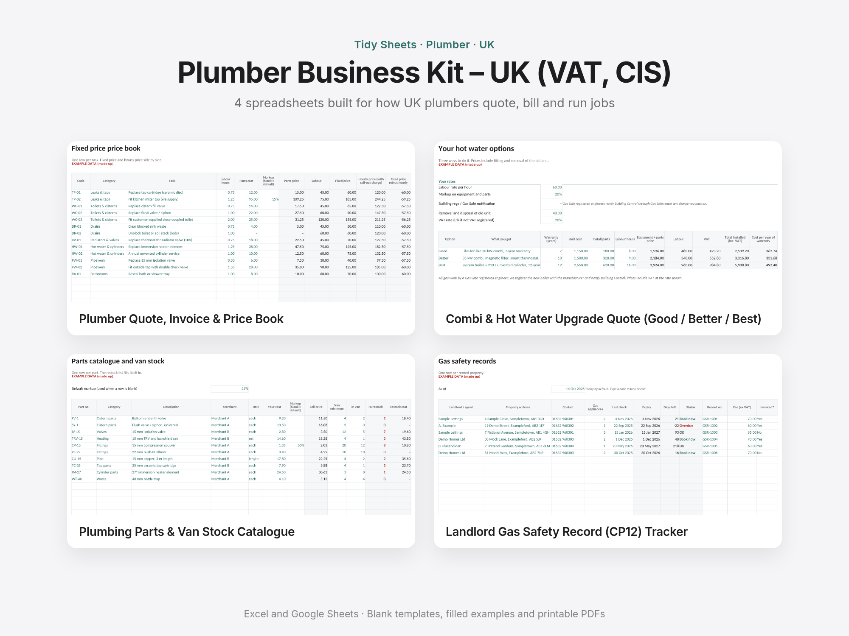Click the 'Invoiced?' column header
The height and width of the screenshot is (636, 849).
pos(767,407)
